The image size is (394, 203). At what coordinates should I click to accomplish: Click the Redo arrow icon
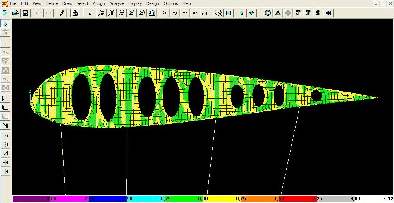pyautogui.click(x=49, y=13)
